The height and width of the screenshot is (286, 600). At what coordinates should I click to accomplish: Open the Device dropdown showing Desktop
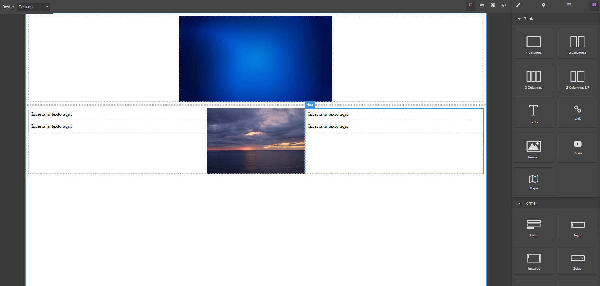coord(34,7)
